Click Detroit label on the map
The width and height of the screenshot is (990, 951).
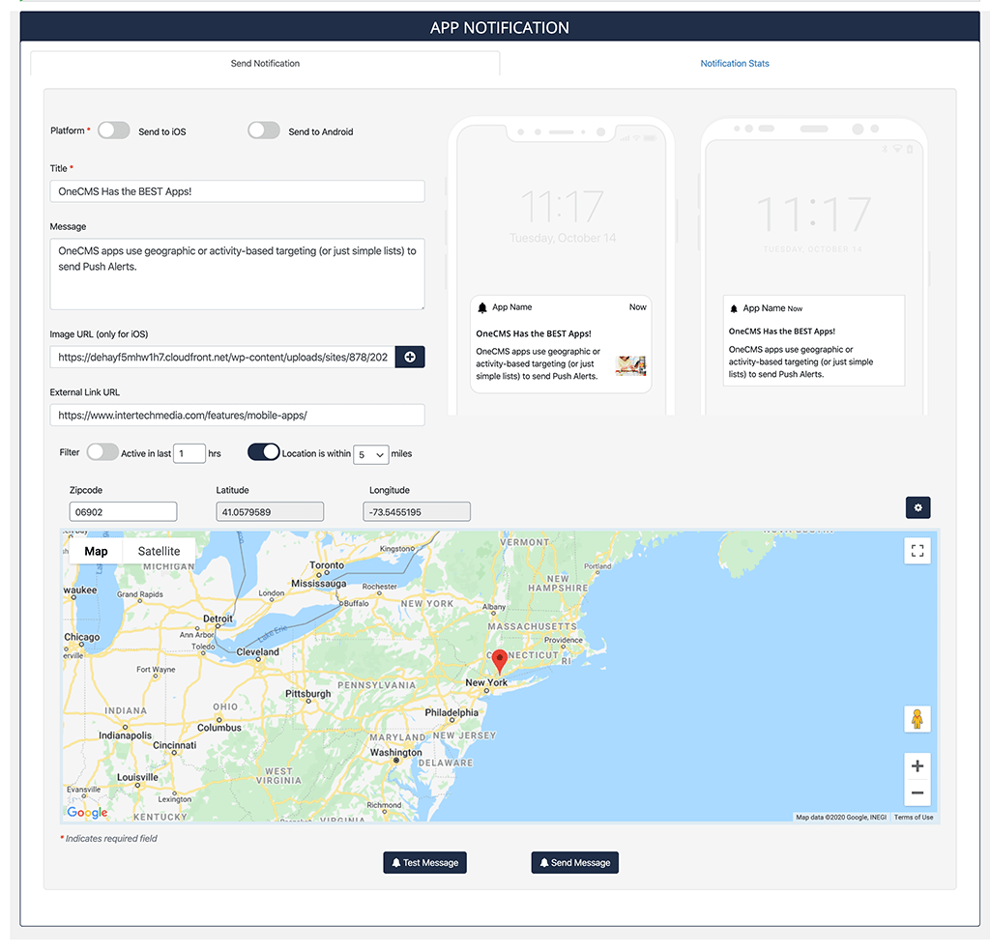click(218, 619)
